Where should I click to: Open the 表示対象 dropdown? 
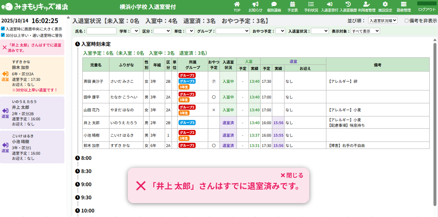365,31
